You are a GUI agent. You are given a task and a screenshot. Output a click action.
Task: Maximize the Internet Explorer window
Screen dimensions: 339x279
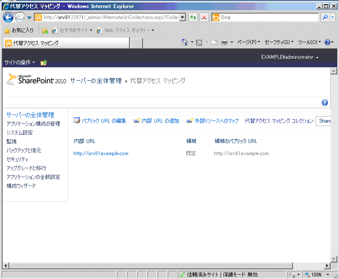click(326, 6)
